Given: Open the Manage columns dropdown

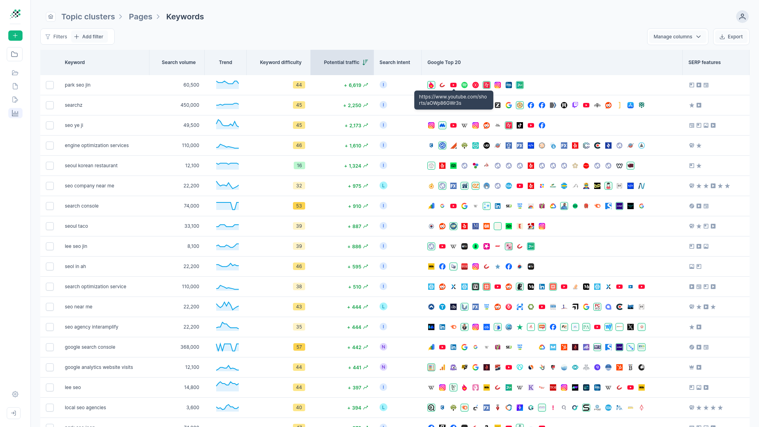Looking at the screenshot, I should pyautogui.click(x=677, y=37).
